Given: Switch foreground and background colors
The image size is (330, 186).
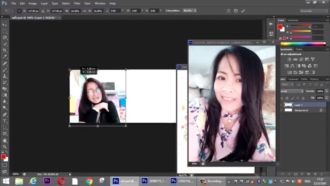Looking at the screenshot, I should tap(7, 152).
